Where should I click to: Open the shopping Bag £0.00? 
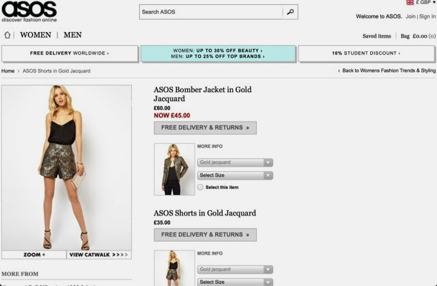point(418,36)
